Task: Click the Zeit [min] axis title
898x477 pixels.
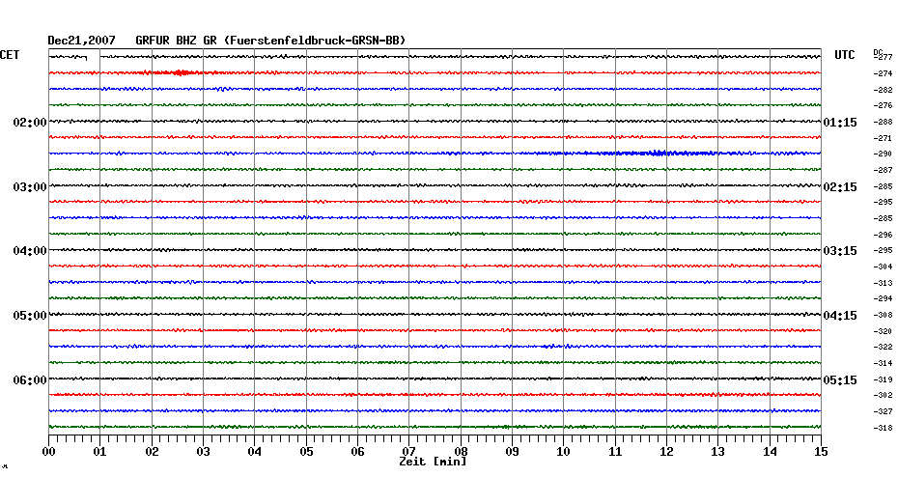Action: (433, 462)
